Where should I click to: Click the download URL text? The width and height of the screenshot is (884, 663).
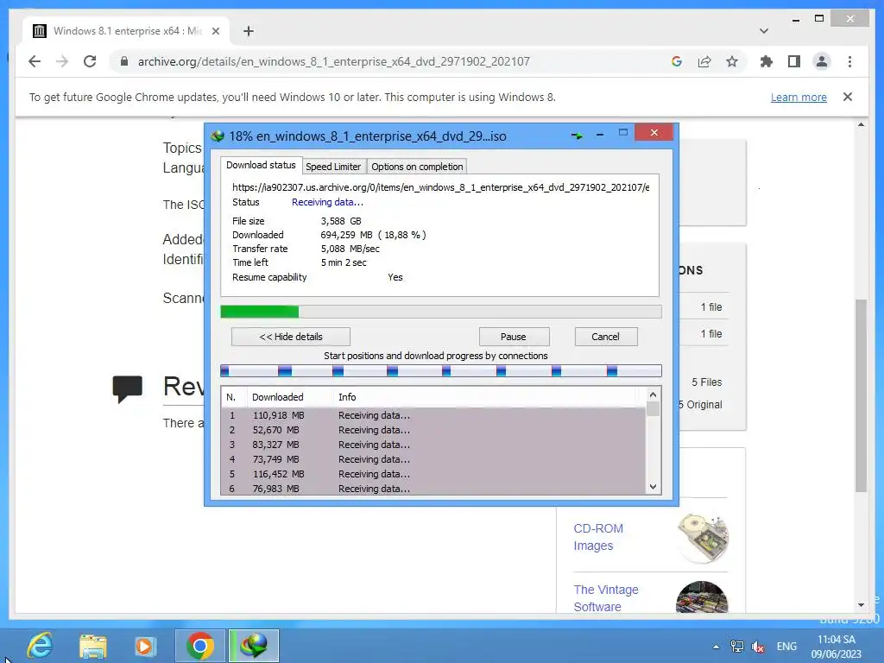(441, 187)
